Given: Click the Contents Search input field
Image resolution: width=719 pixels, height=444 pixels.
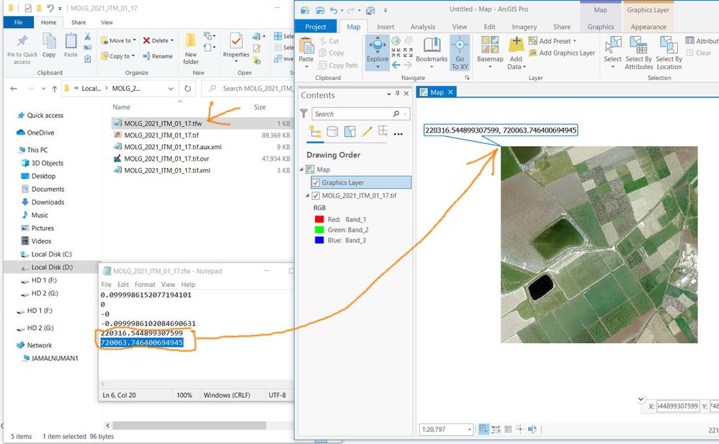Looking at the screenshot, I should [x=361, y=114].
